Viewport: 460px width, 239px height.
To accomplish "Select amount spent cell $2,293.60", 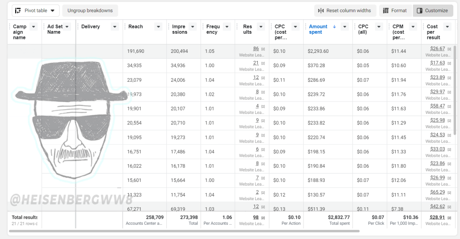I will point(328,51).
